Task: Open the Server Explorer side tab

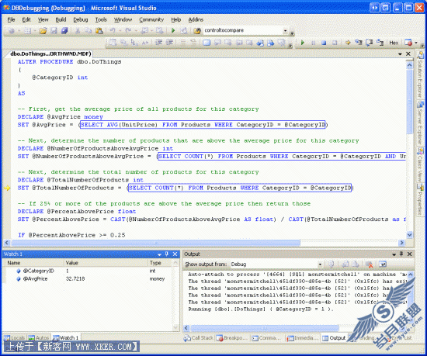Action: 421,123
